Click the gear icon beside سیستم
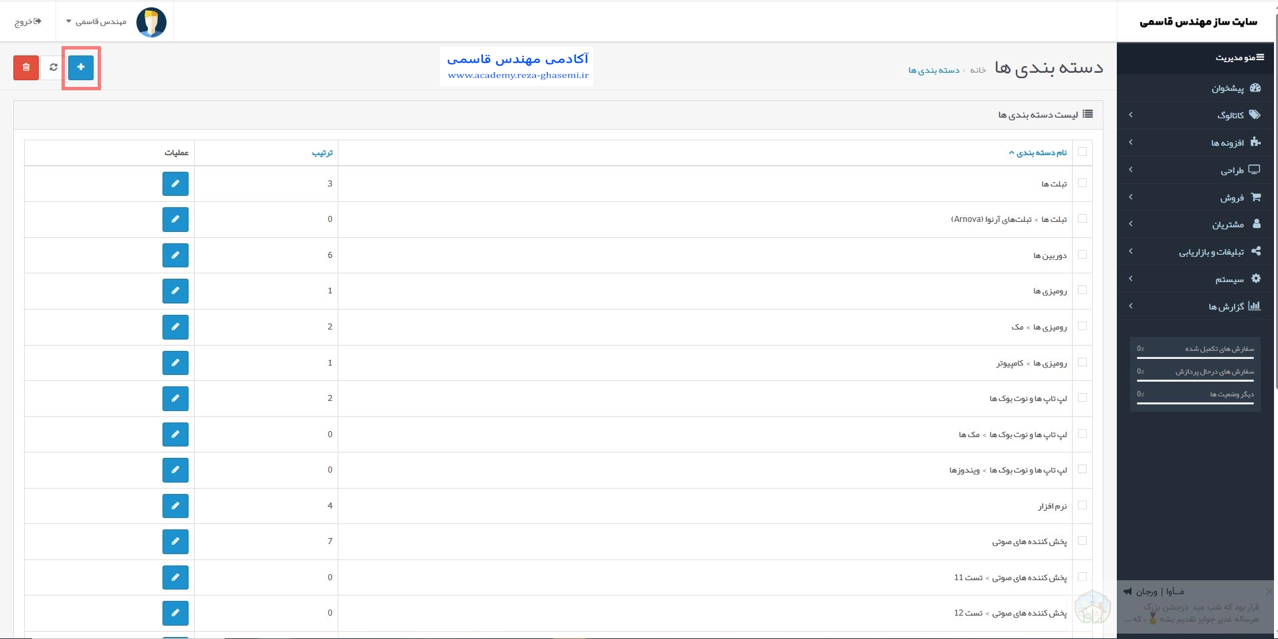The image size is (1278, 639). coord(1255,279)
